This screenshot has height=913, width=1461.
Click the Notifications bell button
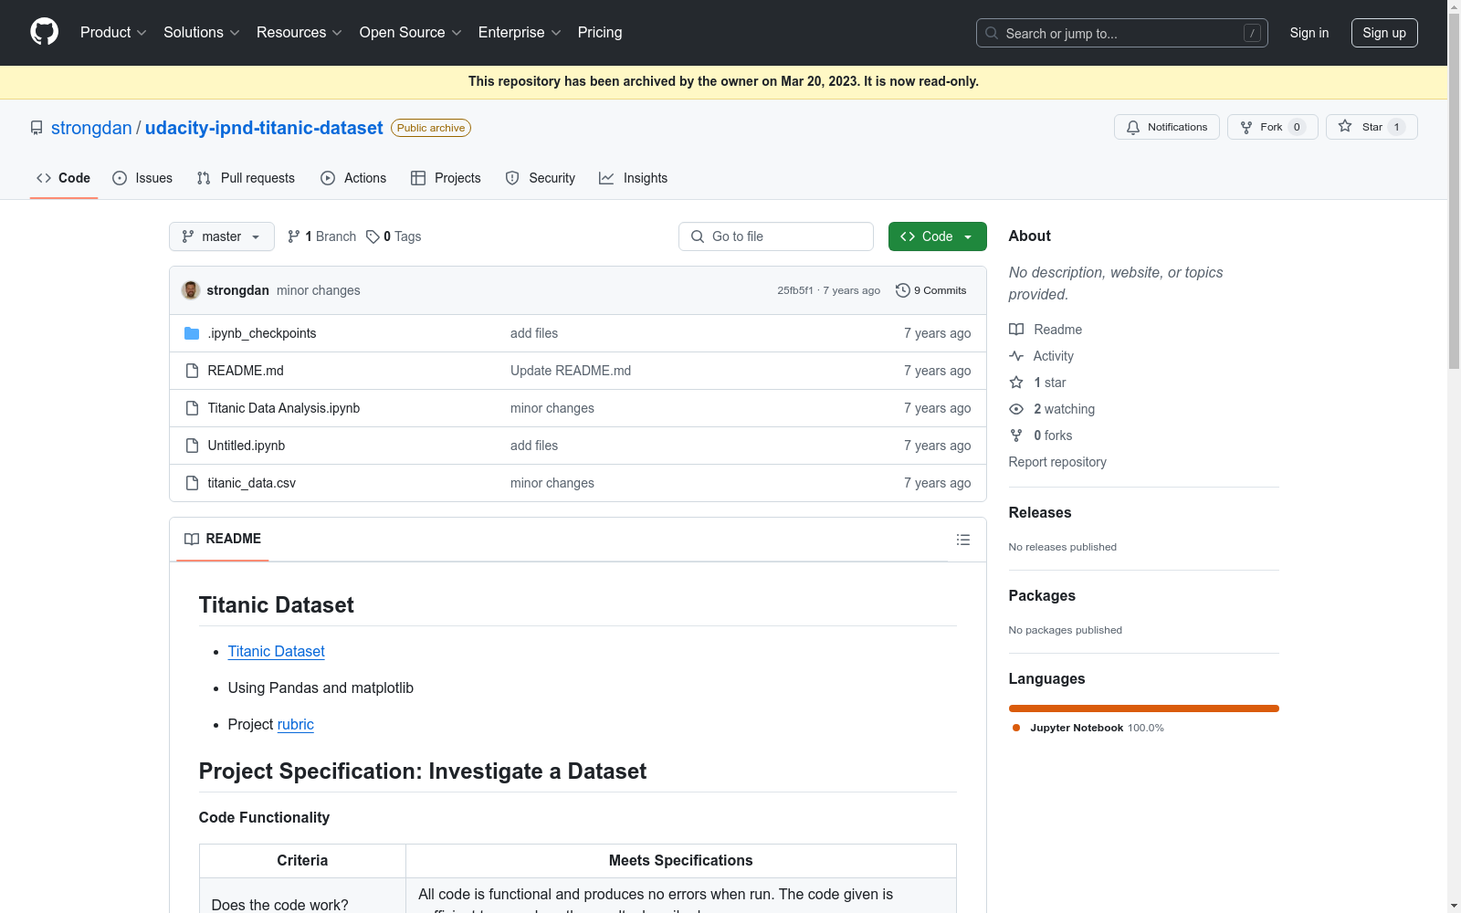coord(1166,127)
